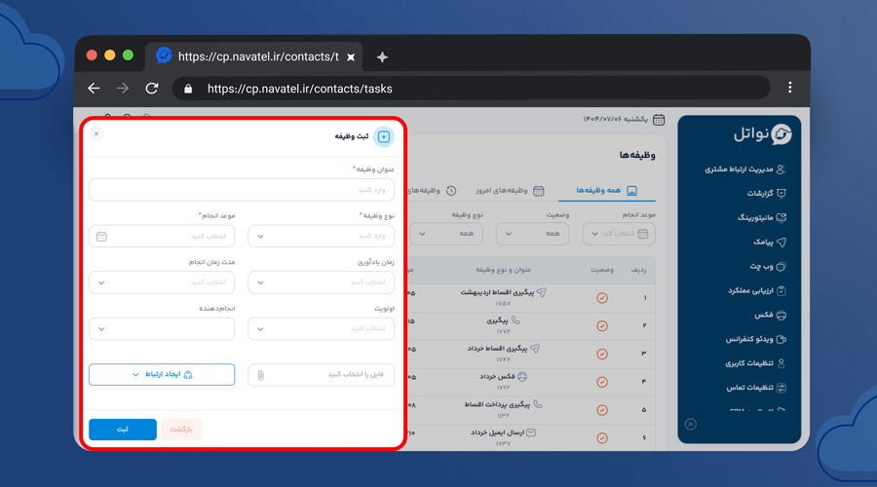Screen dimensions: 877x487
Task: Expand the نوع وظیفه dropdown in the form
Action: [321, 237]
